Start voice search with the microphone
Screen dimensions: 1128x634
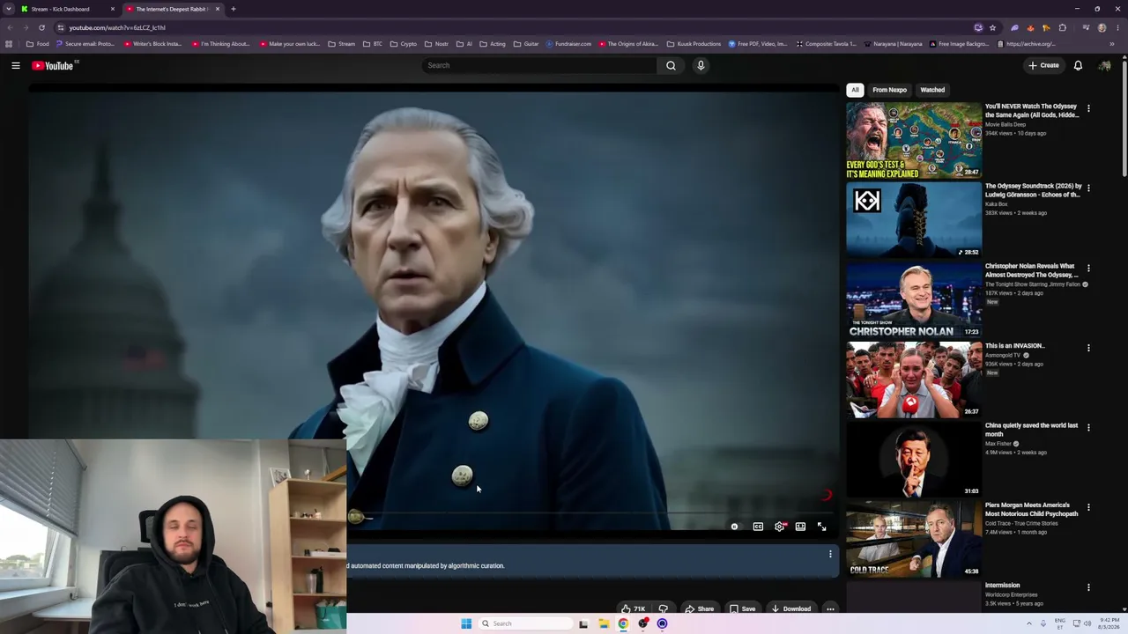tap(701, 65)
